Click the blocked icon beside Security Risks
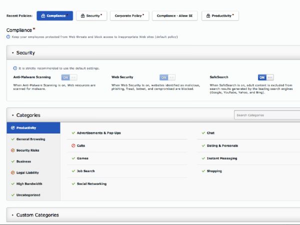 [x=12, y=150]
